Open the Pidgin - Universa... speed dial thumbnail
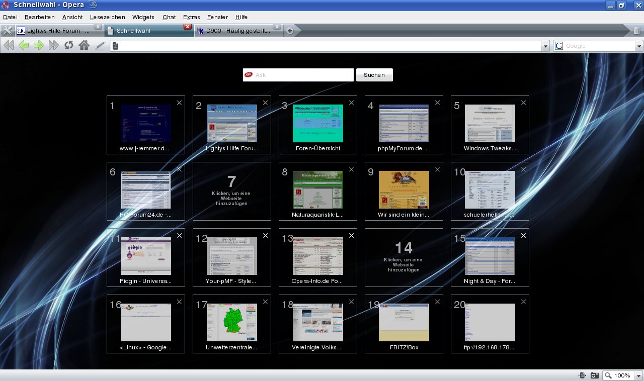The width and height of the screenshot is (644, 381). coord(146,256)
